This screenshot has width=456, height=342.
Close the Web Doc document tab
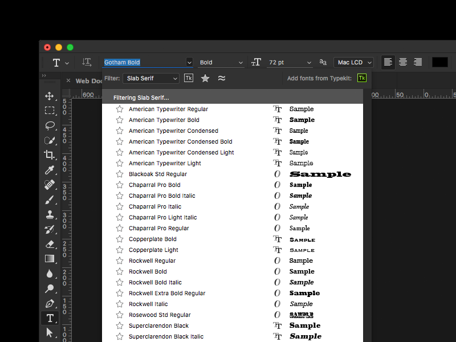pyautogui.click(x=68, y=80)
